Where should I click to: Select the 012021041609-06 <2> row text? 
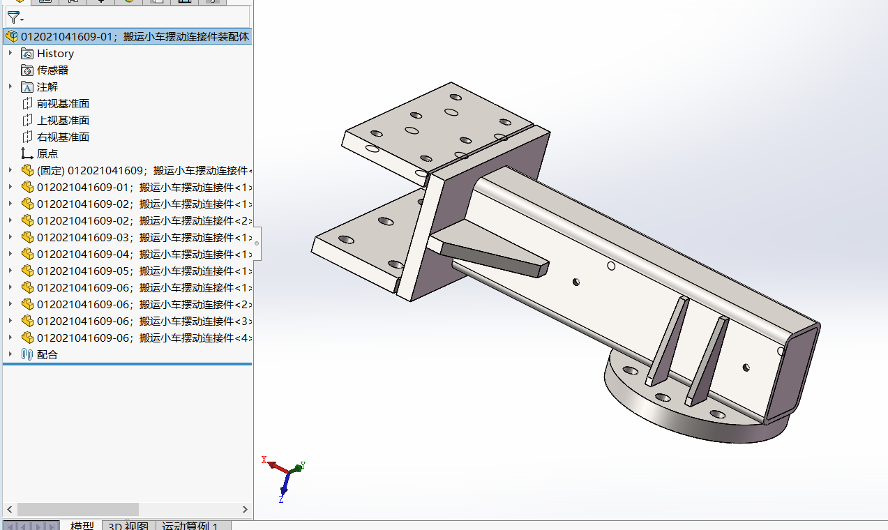click(x=144, y=305)
